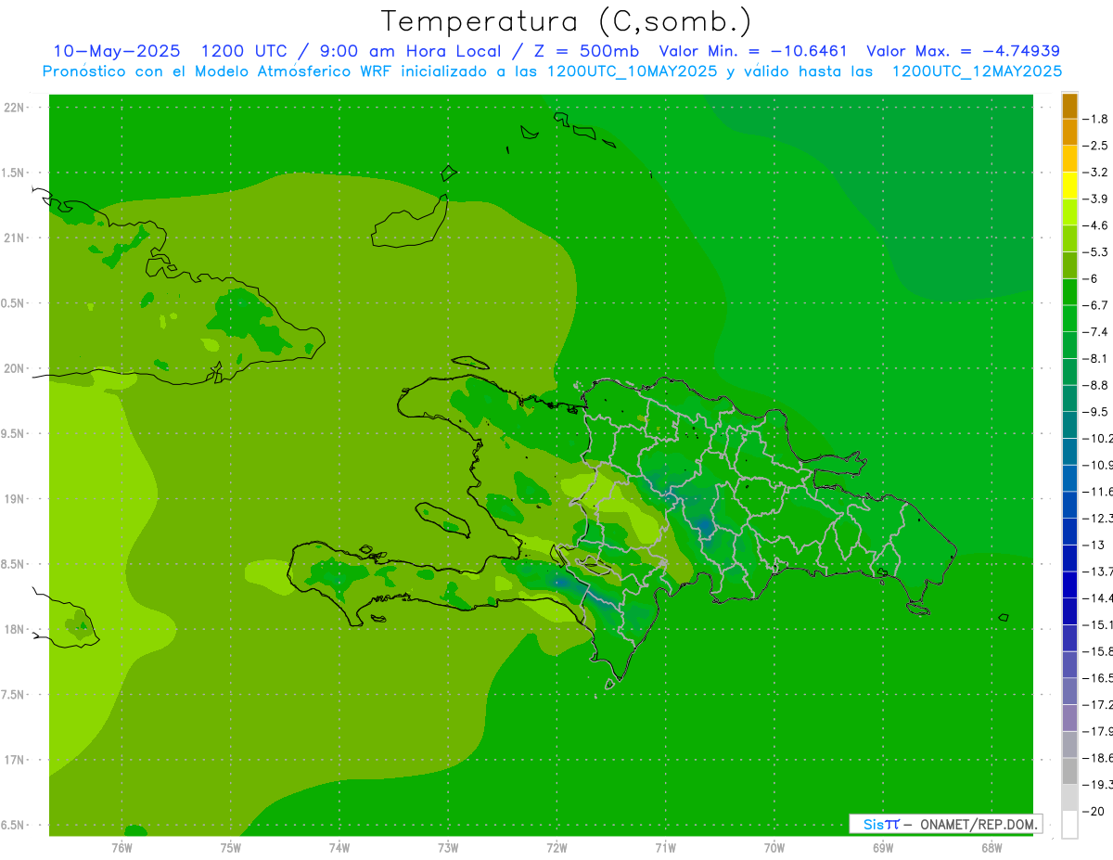Click the "71W" longitude label
The width and height of the screenshot is (1113, 860).
665,847
